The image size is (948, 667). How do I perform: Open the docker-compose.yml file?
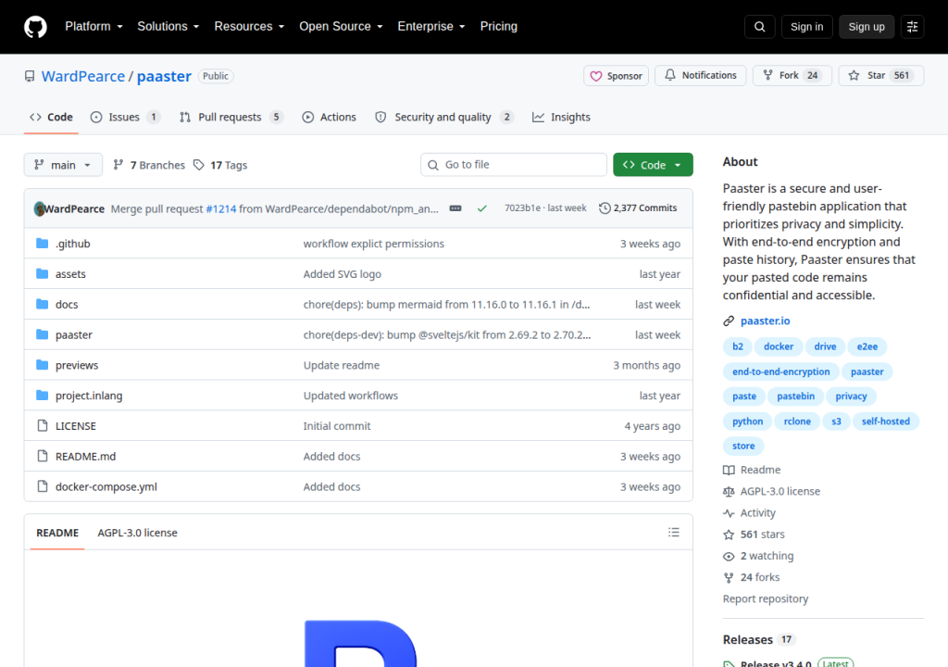tap(106, 486)
